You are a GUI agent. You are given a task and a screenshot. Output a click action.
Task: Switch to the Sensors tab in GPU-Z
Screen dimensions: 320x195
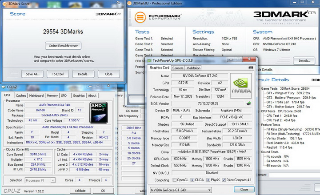[x=177, y=68]
